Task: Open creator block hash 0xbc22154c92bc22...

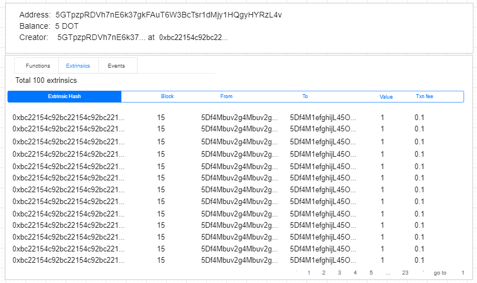Action: click(x=194, y=37)
